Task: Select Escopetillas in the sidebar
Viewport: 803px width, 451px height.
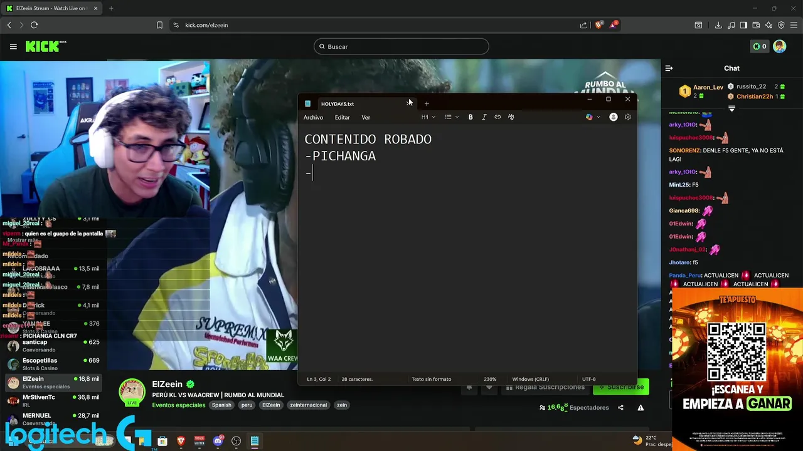Action: click(53, 364)
